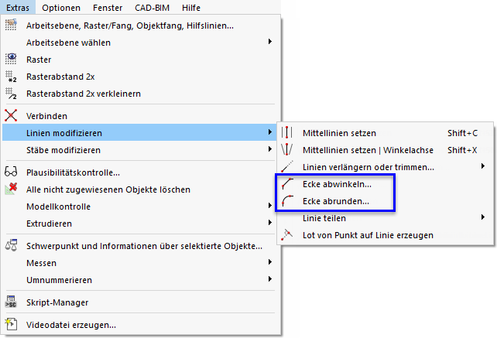Expand the Arbeitsebene wählen submenu arrow
Viewport: 497px width, 338px height.
pyautogui.click(x=269, y=42)
